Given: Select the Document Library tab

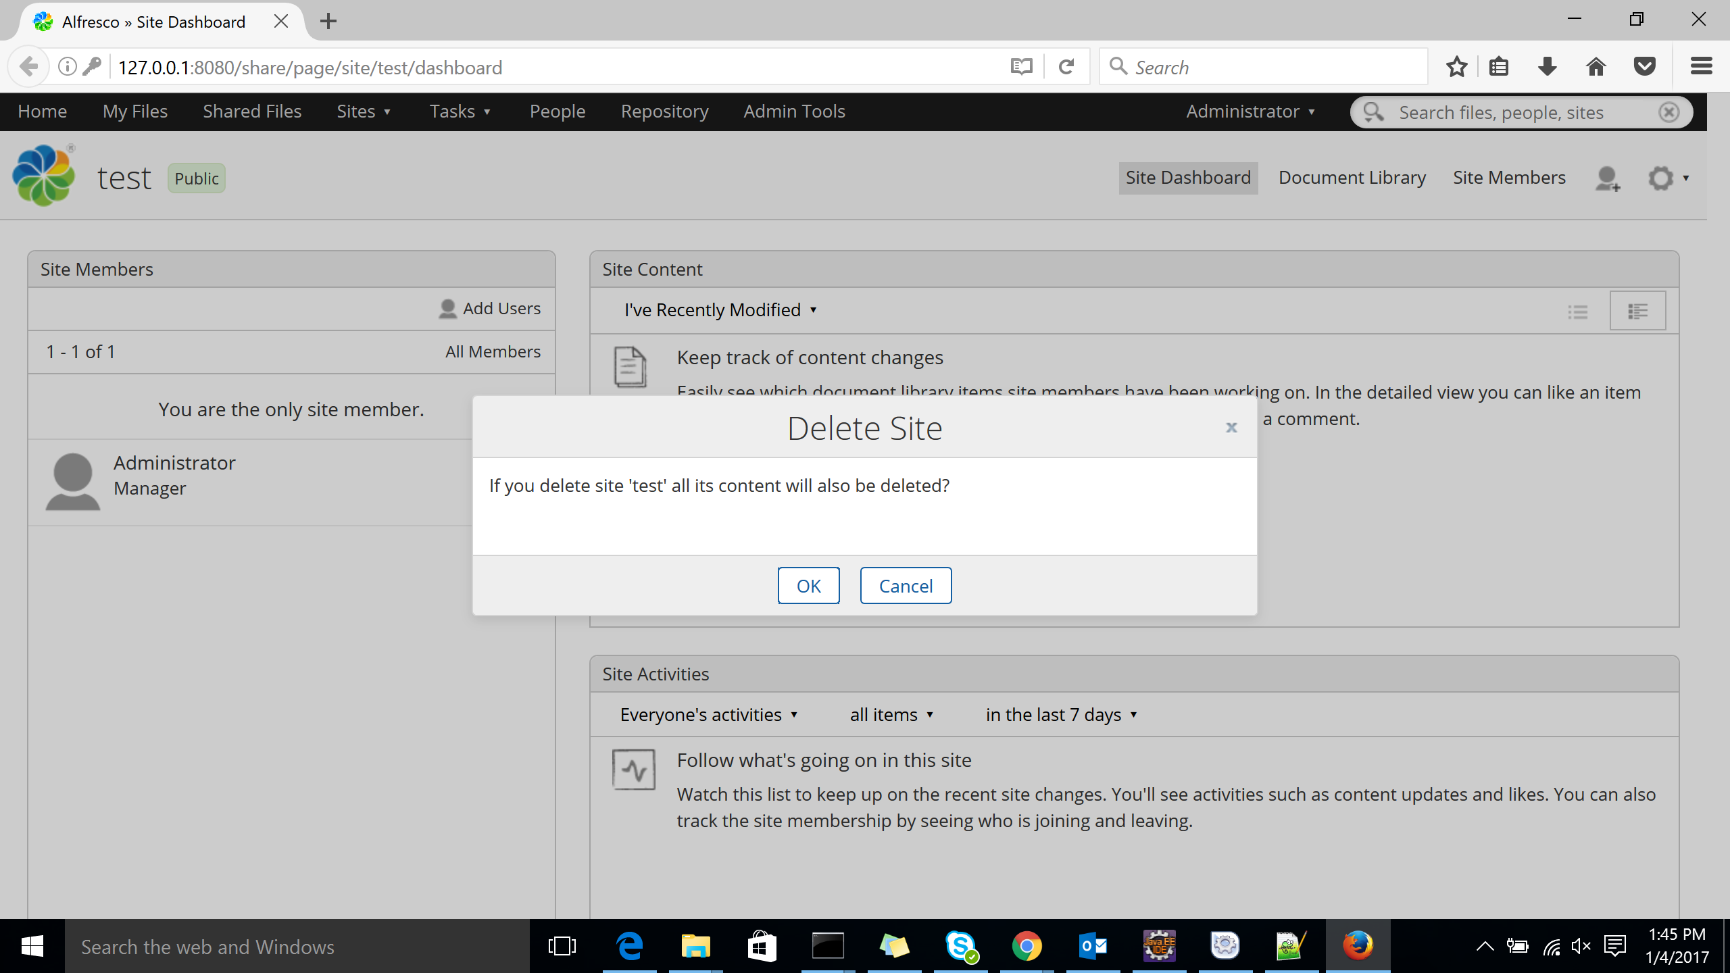Looking at the screenshot, I should click(x=1352, y=177).
